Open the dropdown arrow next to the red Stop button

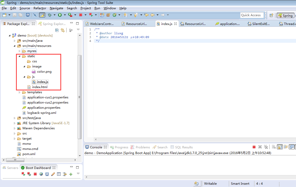tap(85, 15)
